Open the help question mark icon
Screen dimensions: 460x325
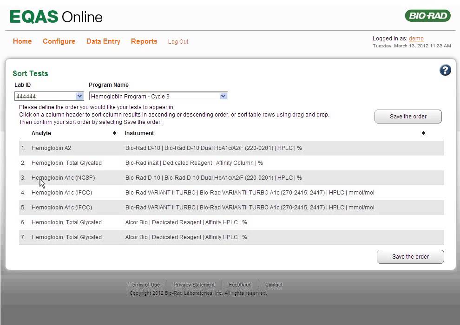tap(445, 70)
